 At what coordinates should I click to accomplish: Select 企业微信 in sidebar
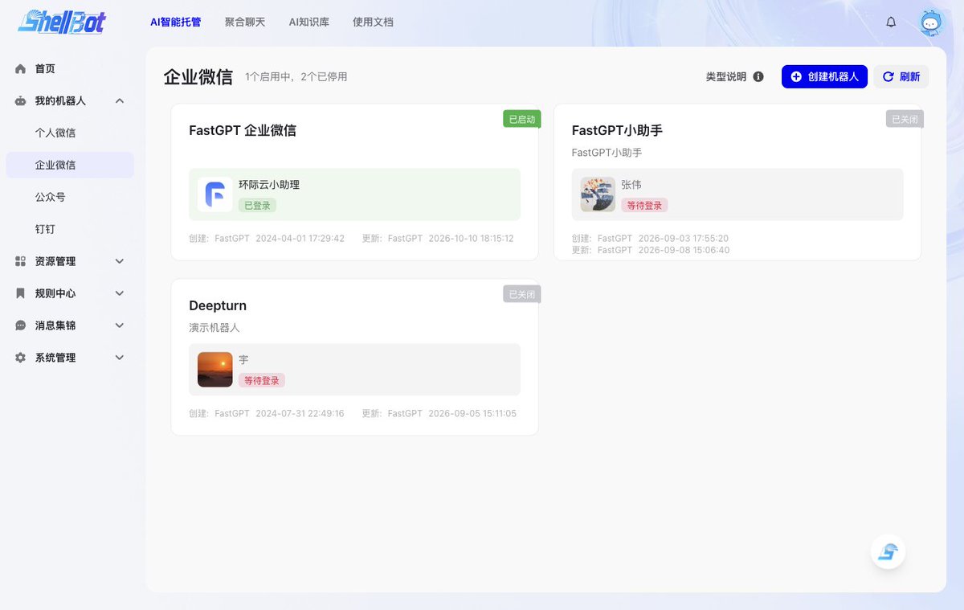click(x=70, y=166)
